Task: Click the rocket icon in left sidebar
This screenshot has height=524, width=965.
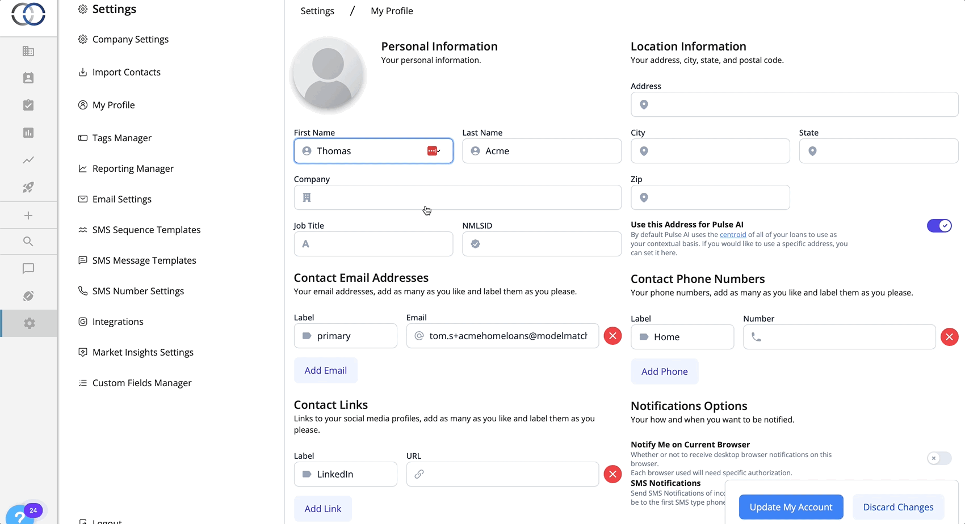Action: [28, 187]
